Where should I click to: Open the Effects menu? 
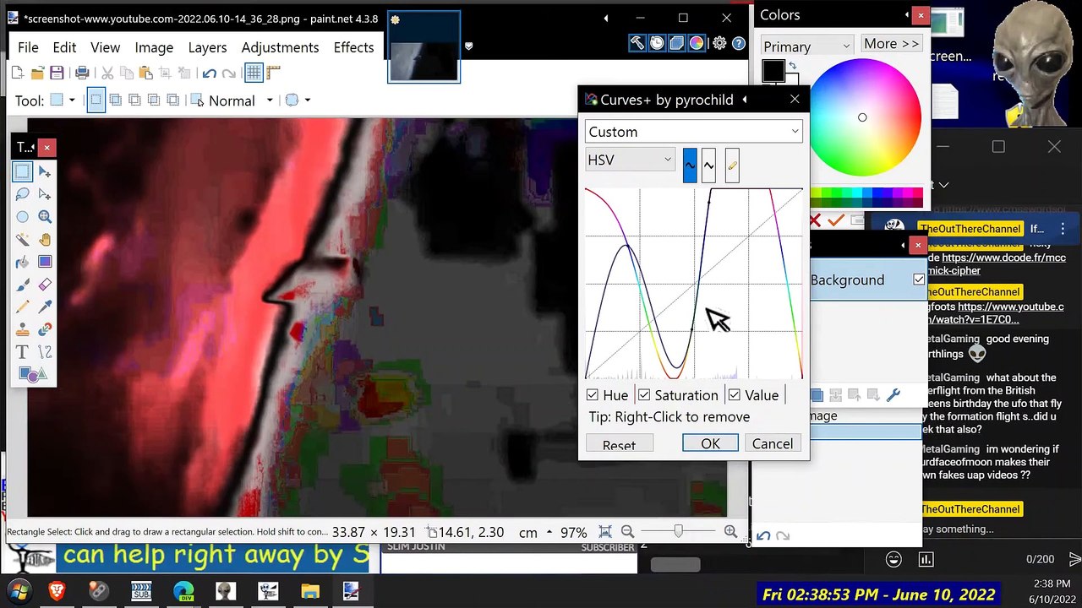coord(353,47)
